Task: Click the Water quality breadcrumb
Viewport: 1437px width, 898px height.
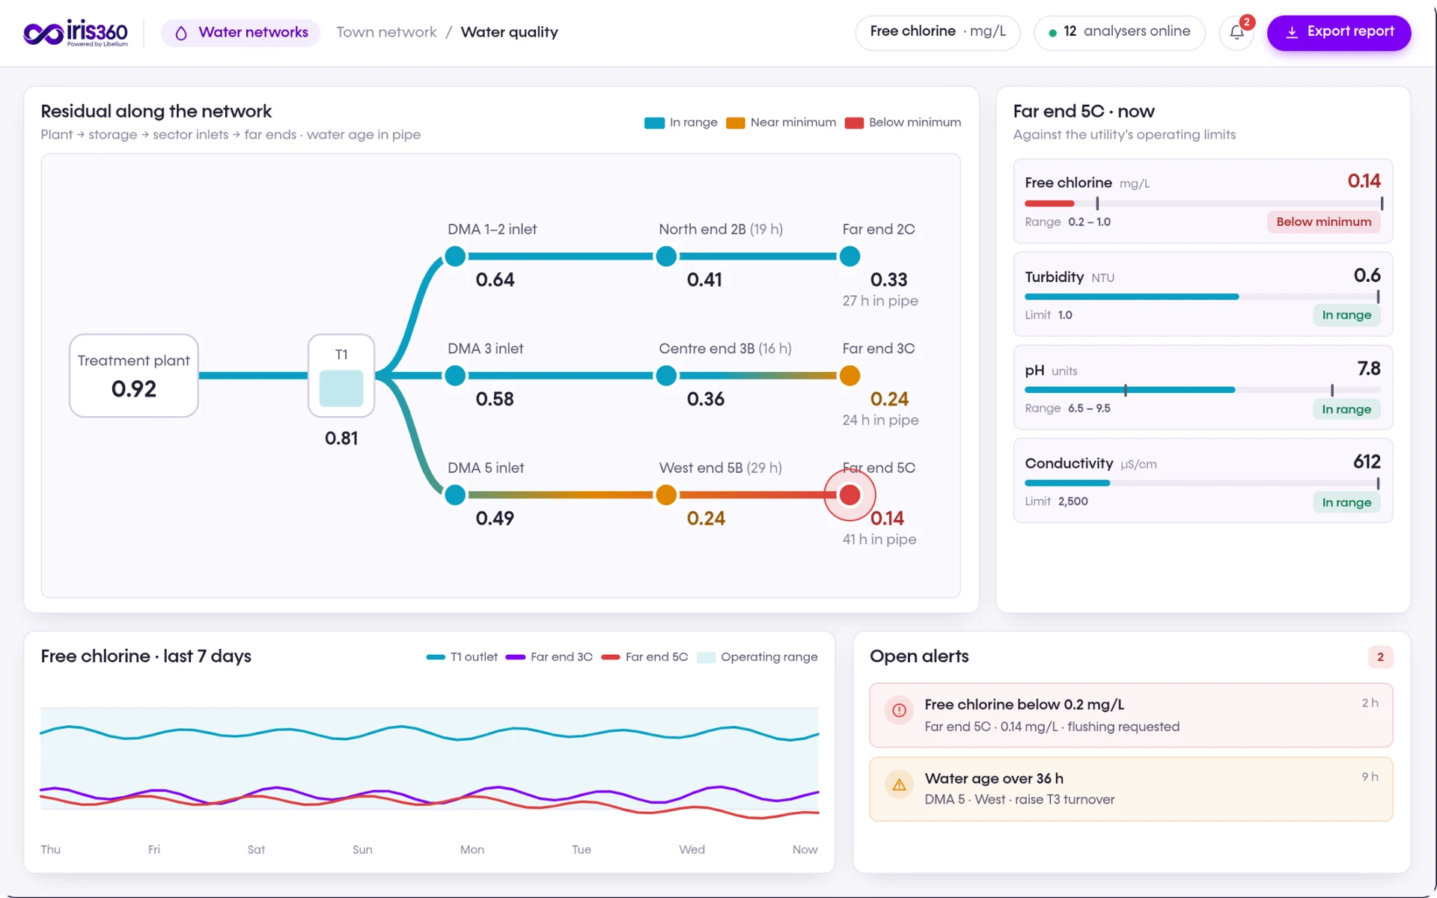Action: (510, 32)
